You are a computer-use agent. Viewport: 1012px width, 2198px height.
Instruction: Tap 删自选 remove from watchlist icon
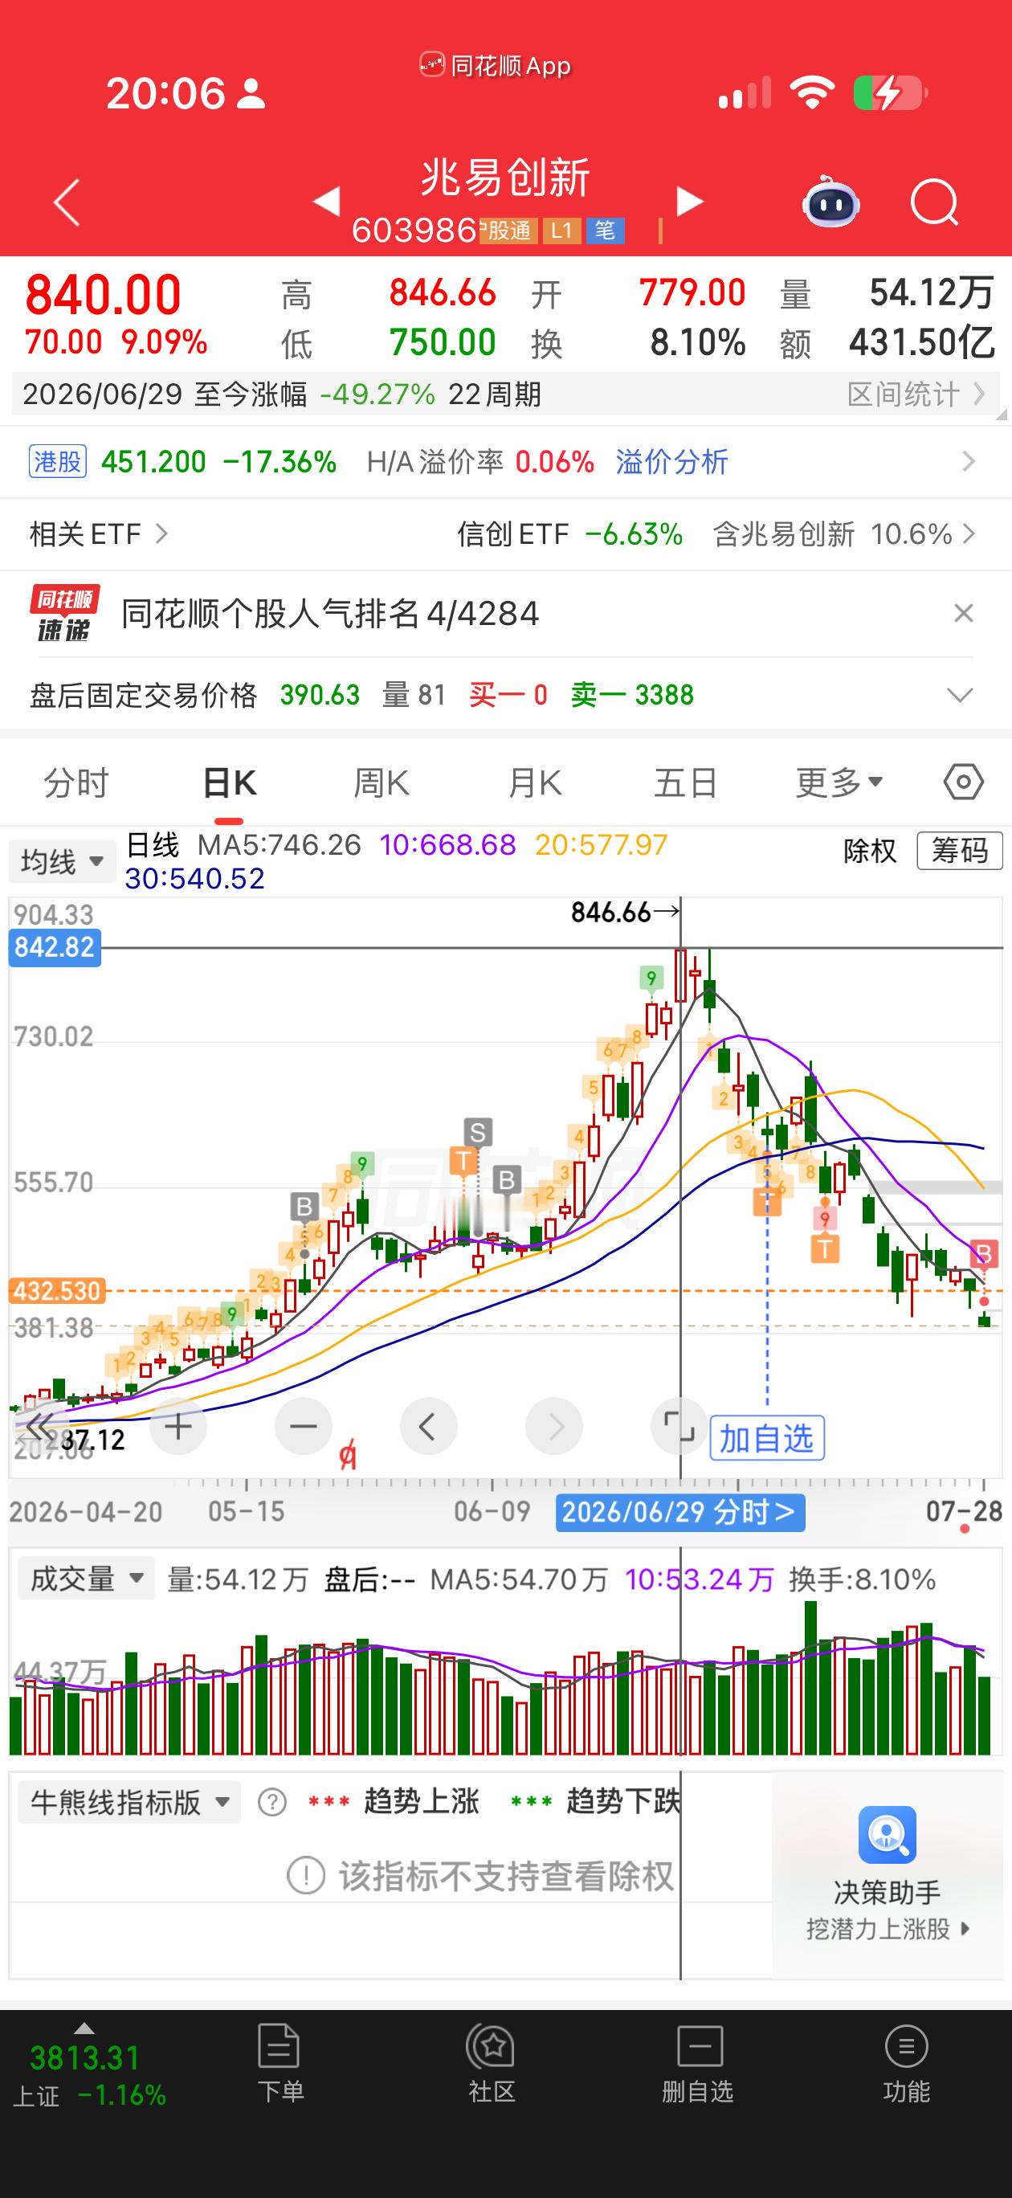point(698,2064)
